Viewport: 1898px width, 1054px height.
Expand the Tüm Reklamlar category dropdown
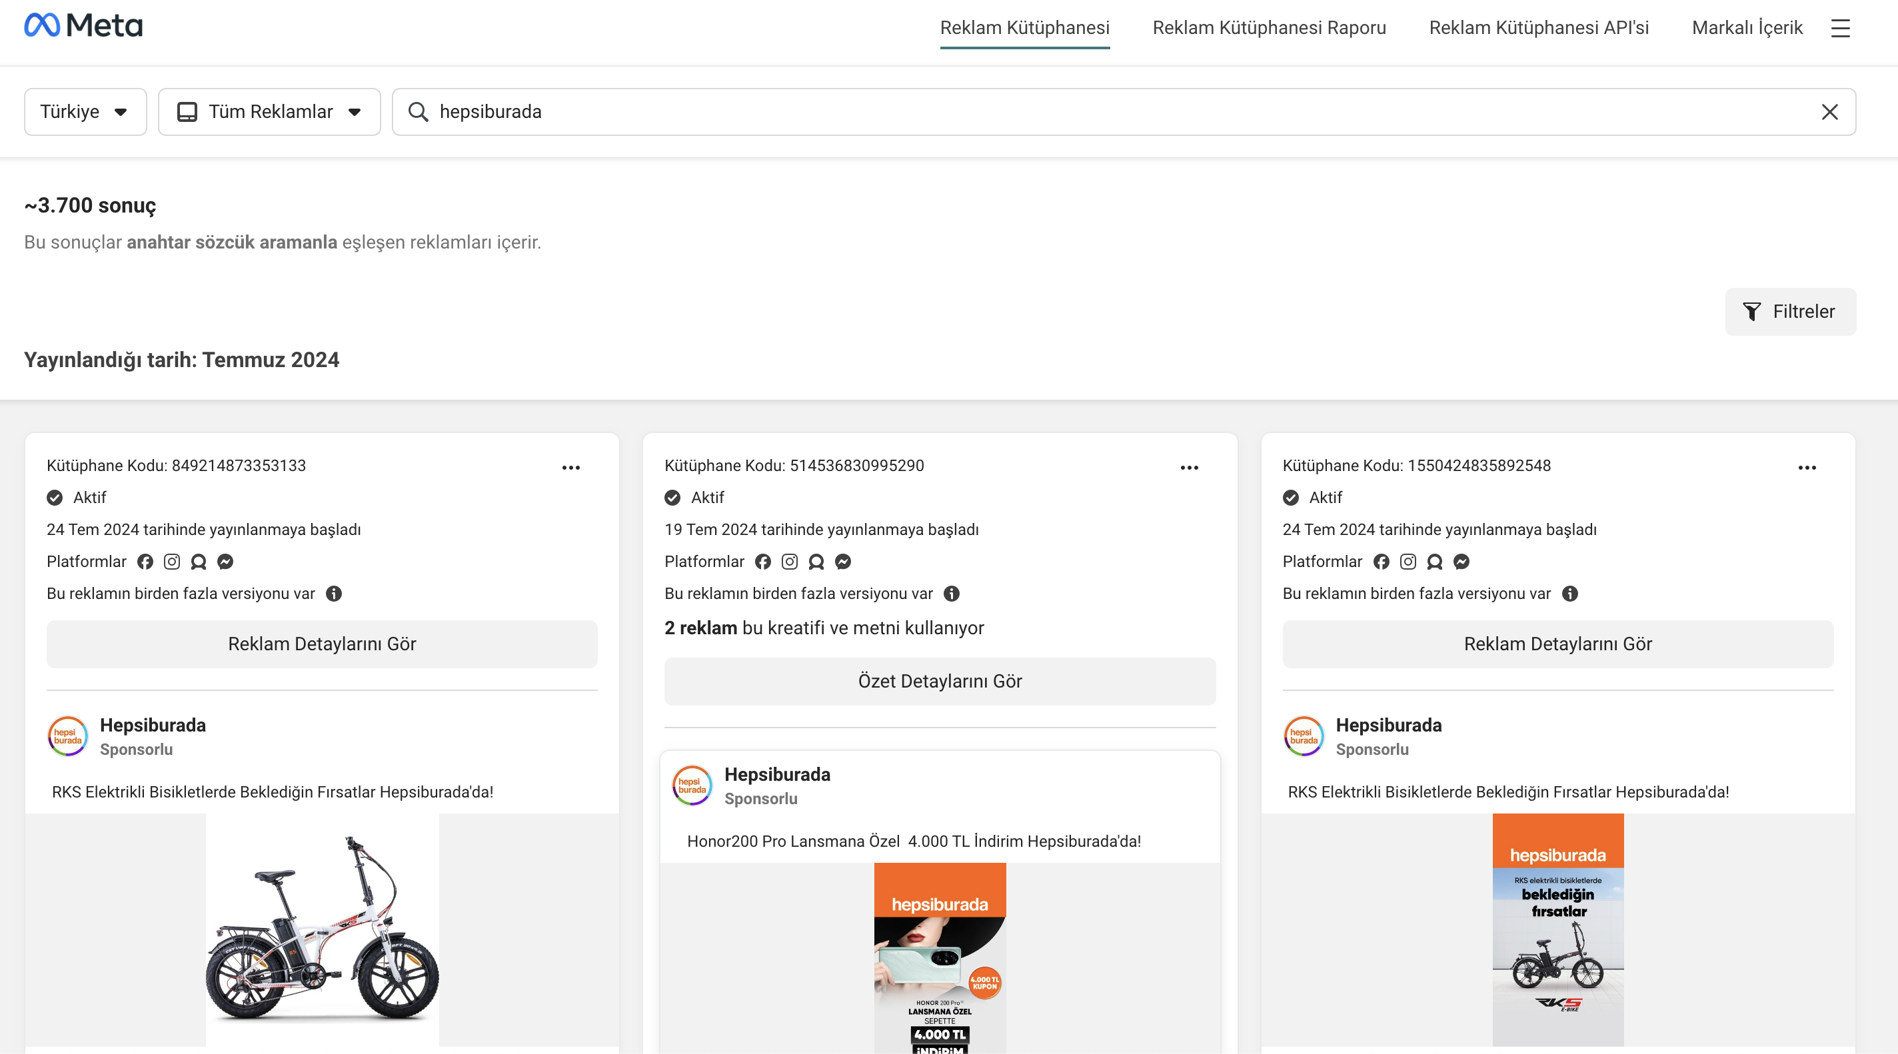[x=269, y=112]
